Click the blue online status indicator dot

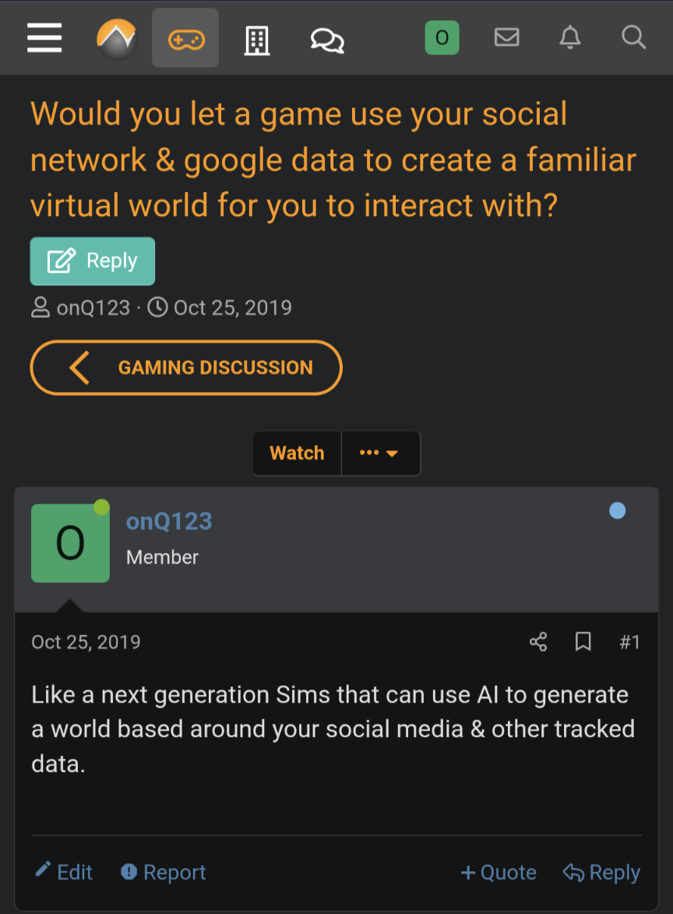pos(618,510)
